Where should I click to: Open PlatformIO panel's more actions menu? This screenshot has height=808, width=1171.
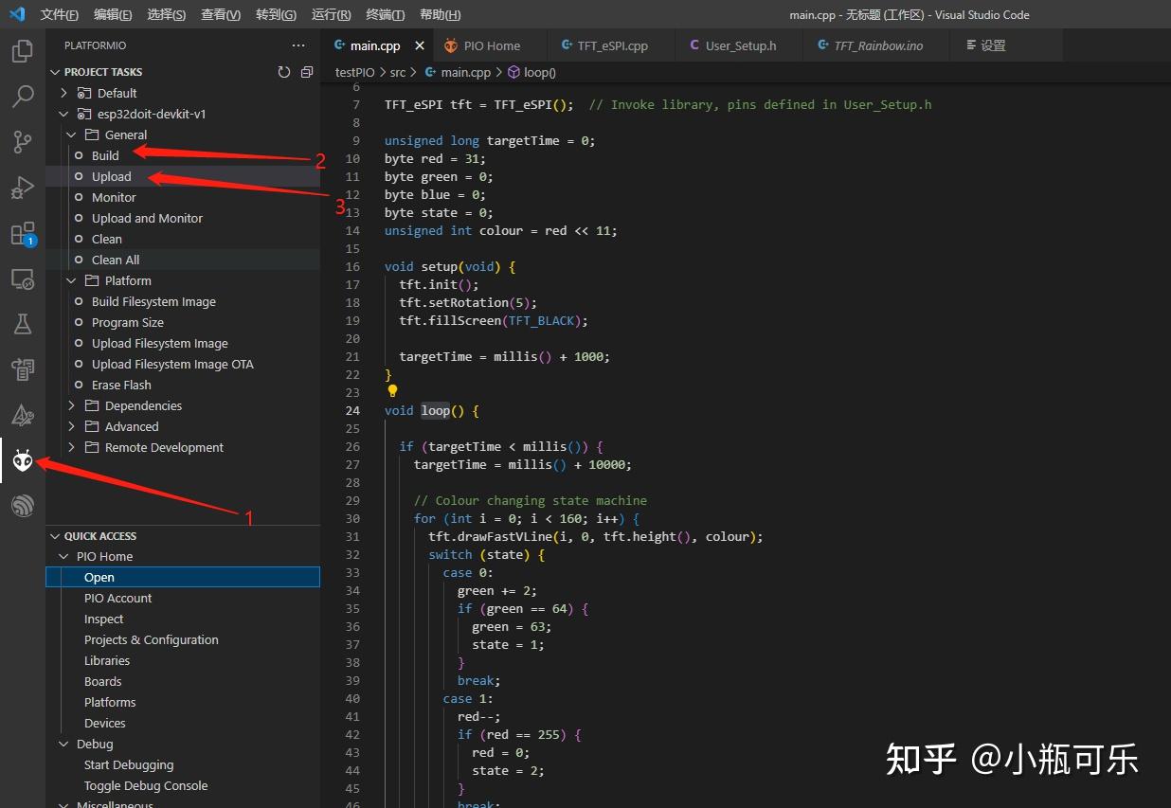(297, 45)
